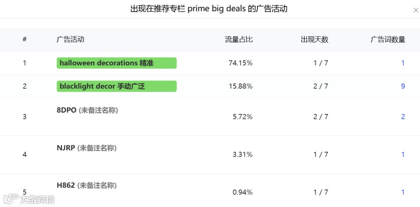
Task: Click the 出现天数 column header
Action: click(x=315, y=40)
